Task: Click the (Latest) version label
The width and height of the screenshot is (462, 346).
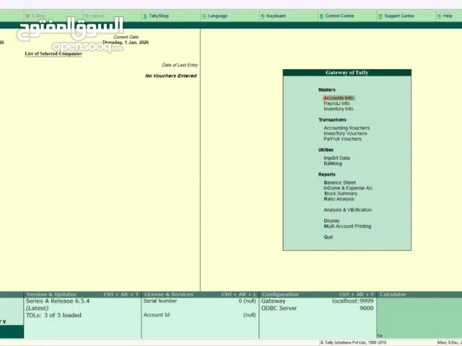Action: click(x=37, y=308)
